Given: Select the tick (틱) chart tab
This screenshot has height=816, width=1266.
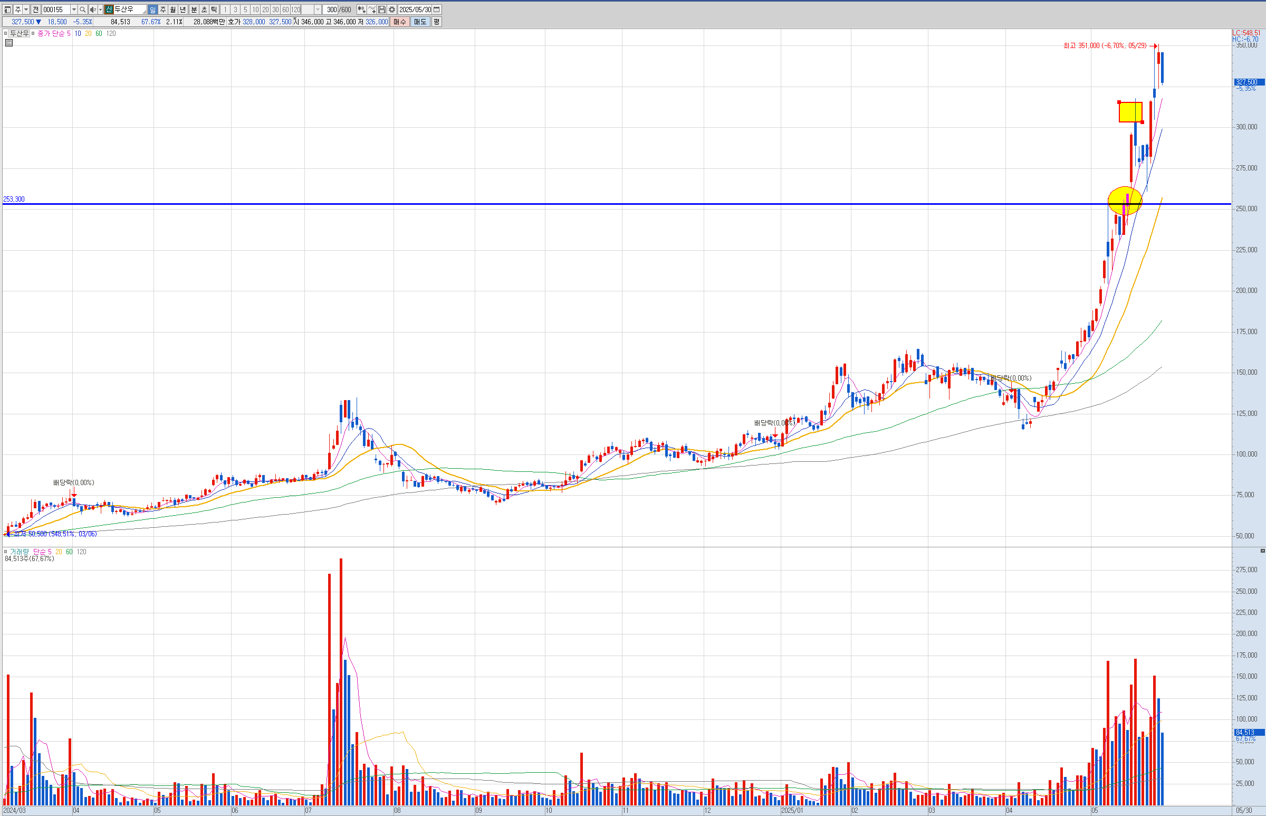Looking at the screenshot, I should (214, 10).
